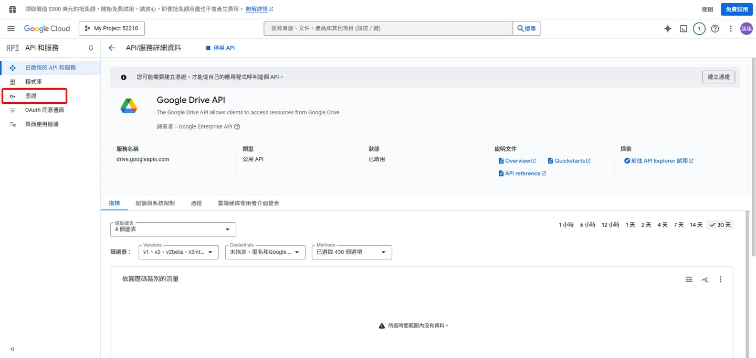Select the 12 小時 time range
This screenshot has height=358, width=756.
pyautogui.click(x=611, y=225)
